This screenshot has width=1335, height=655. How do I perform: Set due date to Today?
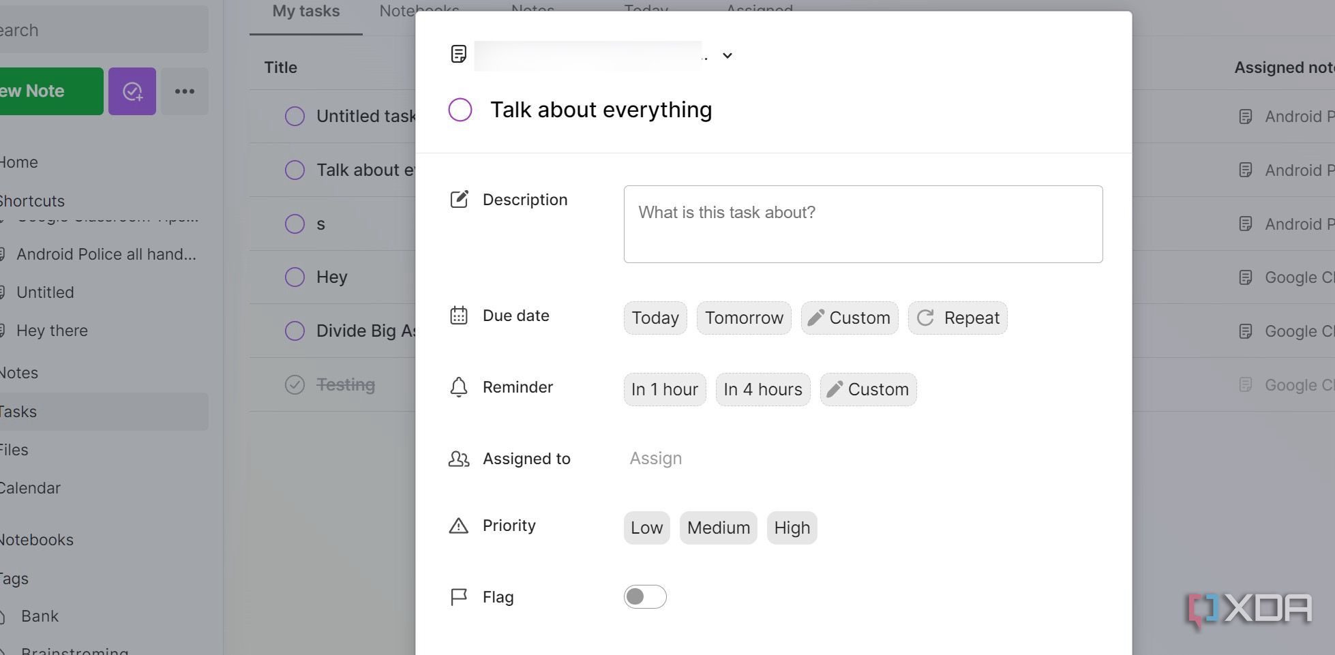click(x=655, y=318)
